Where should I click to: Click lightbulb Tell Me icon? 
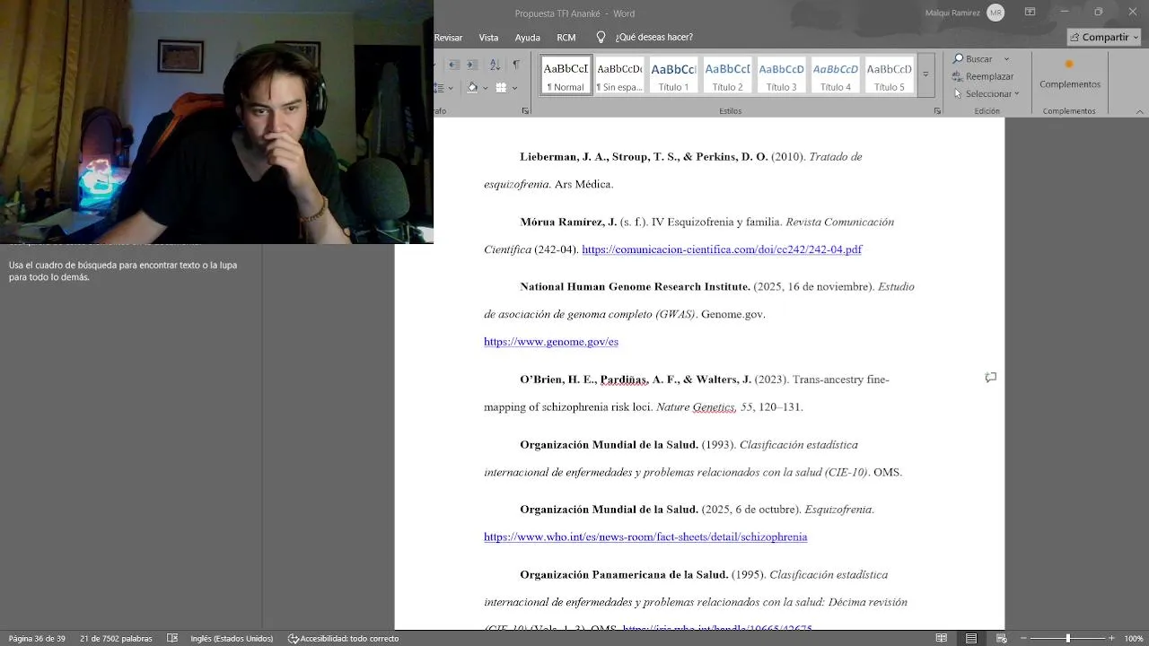click(601, 37)
